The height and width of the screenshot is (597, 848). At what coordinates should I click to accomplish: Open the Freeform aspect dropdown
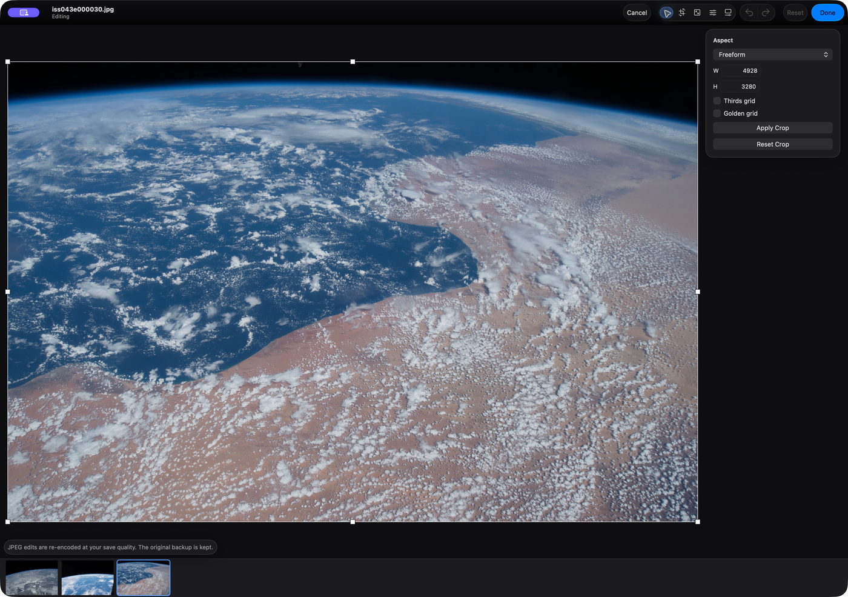pos(772,55)
